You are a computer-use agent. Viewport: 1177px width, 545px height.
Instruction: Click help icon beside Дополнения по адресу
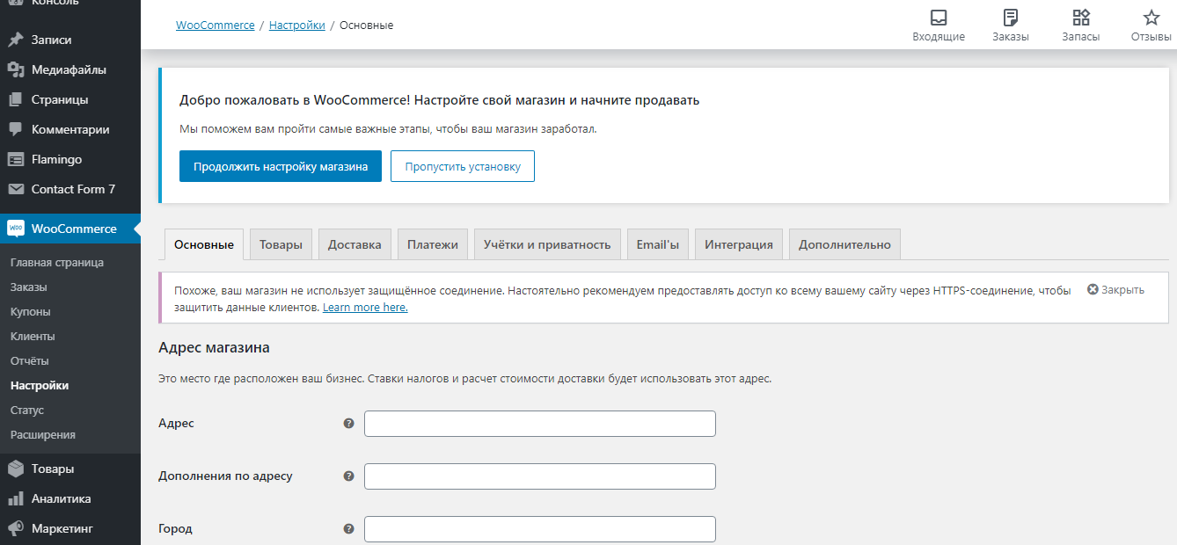point(348,476)
